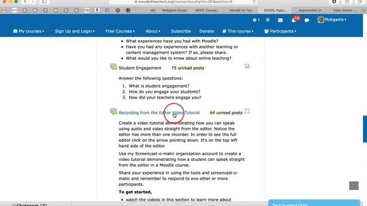Switch to the Mokgaola Songo tab
This screenshot has height=206, width=367.
(x=174, y=10)
